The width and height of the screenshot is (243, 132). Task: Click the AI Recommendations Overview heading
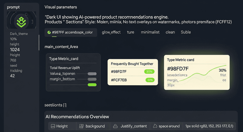[77, 117]
